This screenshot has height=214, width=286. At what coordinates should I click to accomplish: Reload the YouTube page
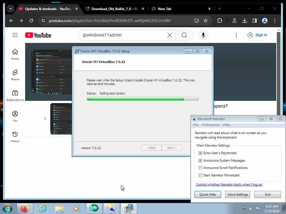coord(31,21)
